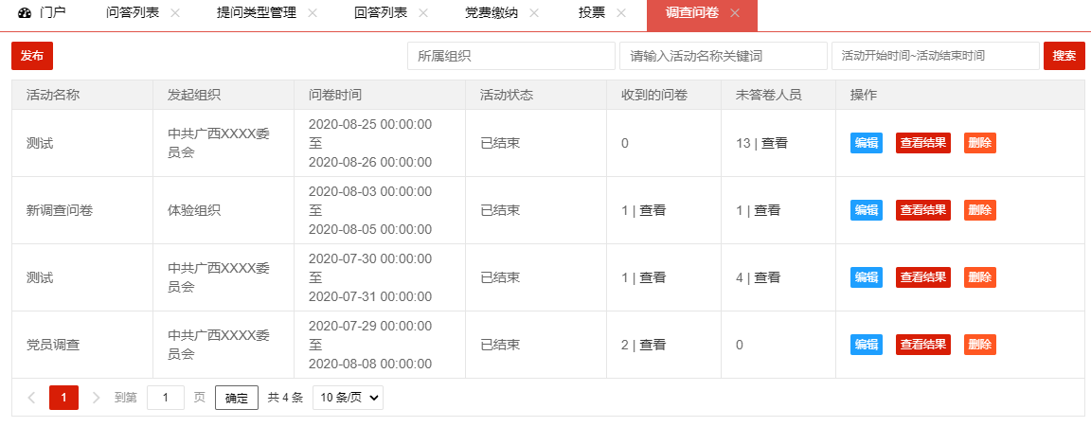Close the 调查问卷 tab

[x=735, y=13]
